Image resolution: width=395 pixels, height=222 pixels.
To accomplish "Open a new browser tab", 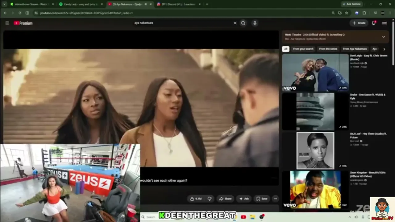I will click(207, 4).
